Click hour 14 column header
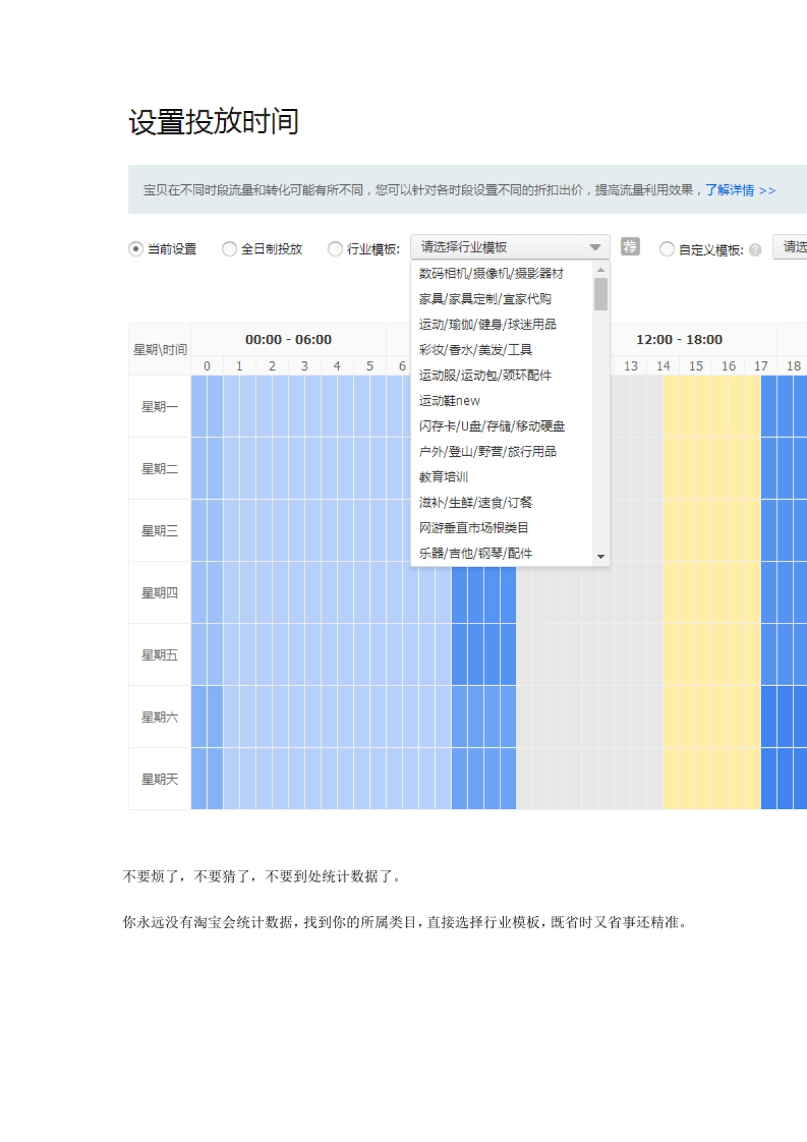This screenshot has height=1142, width=807. tap(663, 366)
